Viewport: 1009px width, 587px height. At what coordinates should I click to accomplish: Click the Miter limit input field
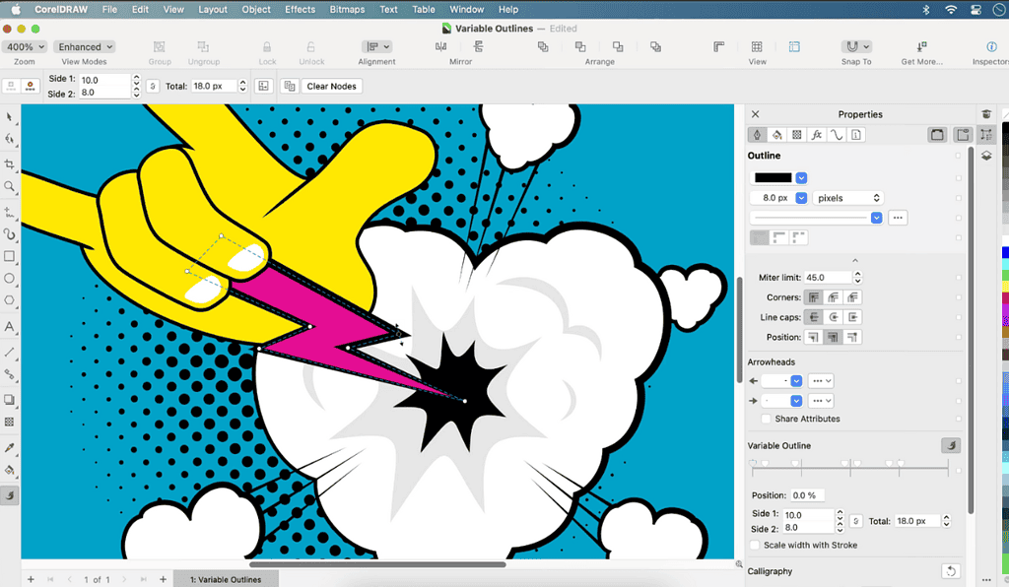(828, 278)
